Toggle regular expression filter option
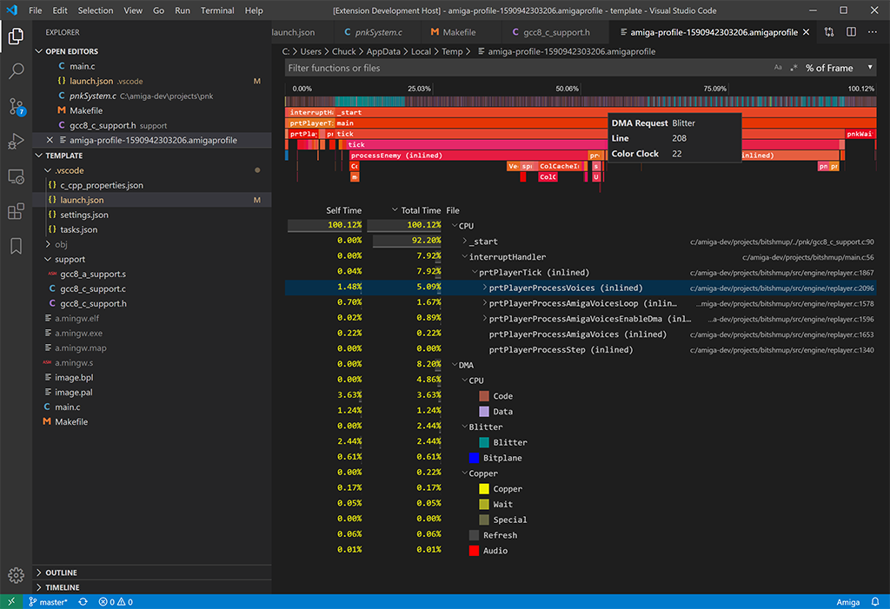Screen dimensions: 890x609 tap(794, 68)
